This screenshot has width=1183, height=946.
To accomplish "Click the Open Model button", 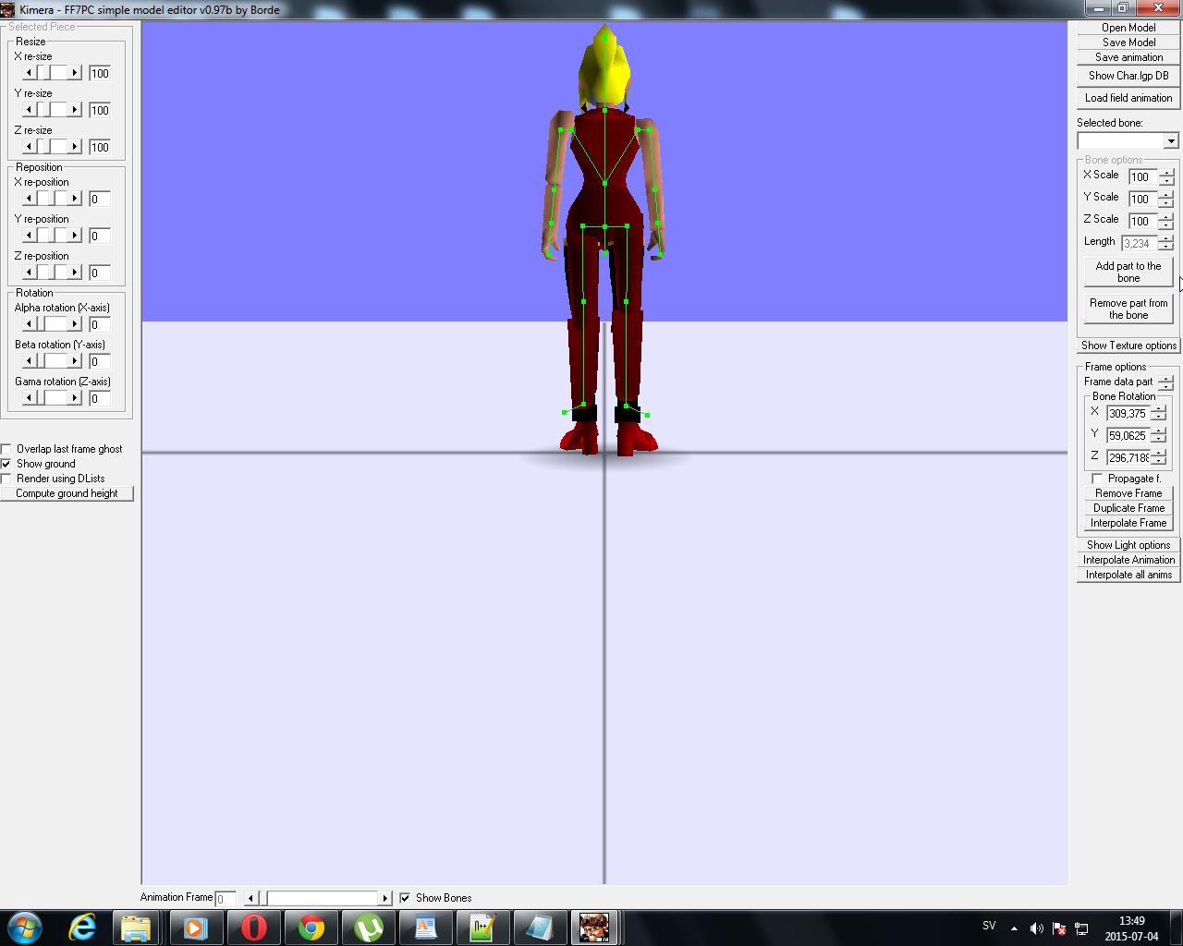I will (1128, 28).
